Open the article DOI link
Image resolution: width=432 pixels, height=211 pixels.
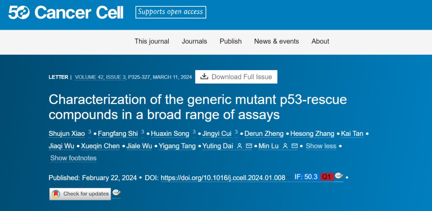coord(223,178)
